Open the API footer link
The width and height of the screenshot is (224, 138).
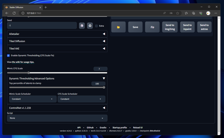coord(79,128)
